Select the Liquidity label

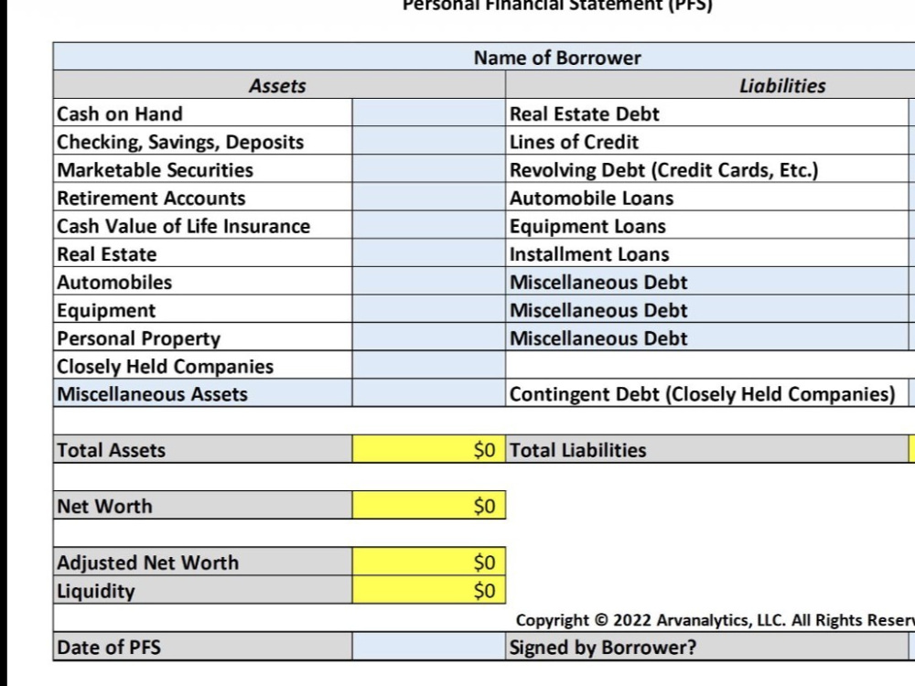96,591
